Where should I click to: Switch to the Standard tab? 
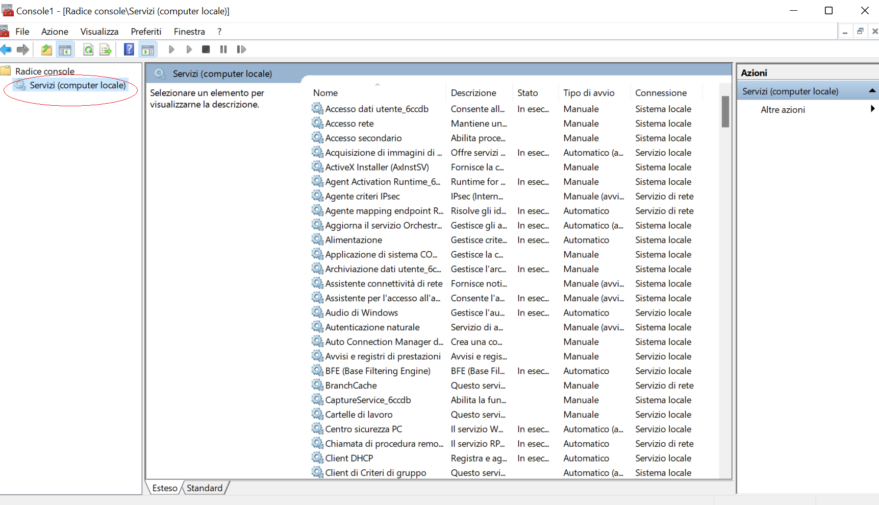[x=205, y=488]
